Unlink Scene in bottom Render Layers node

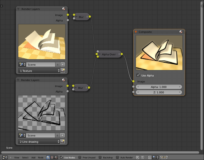(63, 135)
